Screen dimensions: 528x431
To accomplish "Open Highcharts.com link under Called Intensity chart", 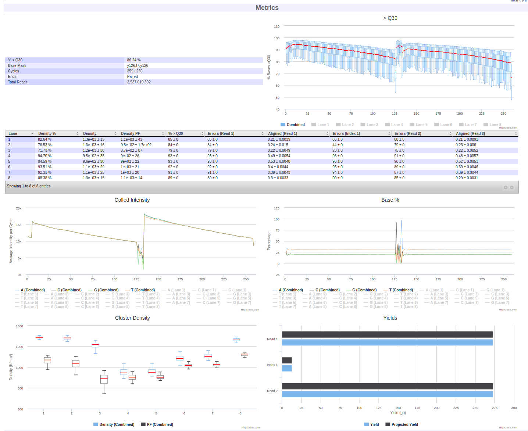I will click(250, 309).
